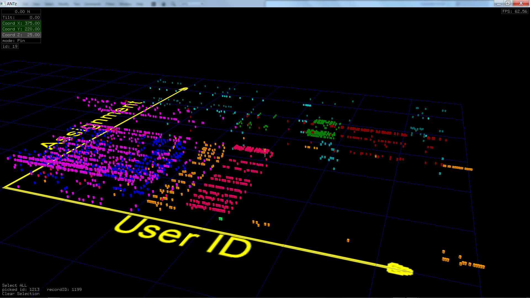Select the highlighted Coord Z 25.00 field
This screenshot has height=298, width=530.
[21, 35]
